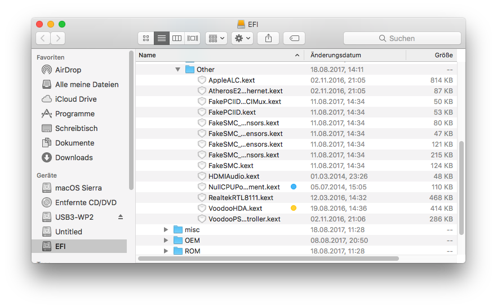This screenshot has width=497, height=308.
Task: Click the OEM folder icon
Action: click(178, 241)
